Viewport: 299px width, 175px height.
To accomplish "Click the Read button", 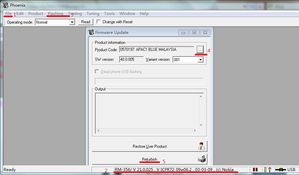I will click(x=86, y=22).
